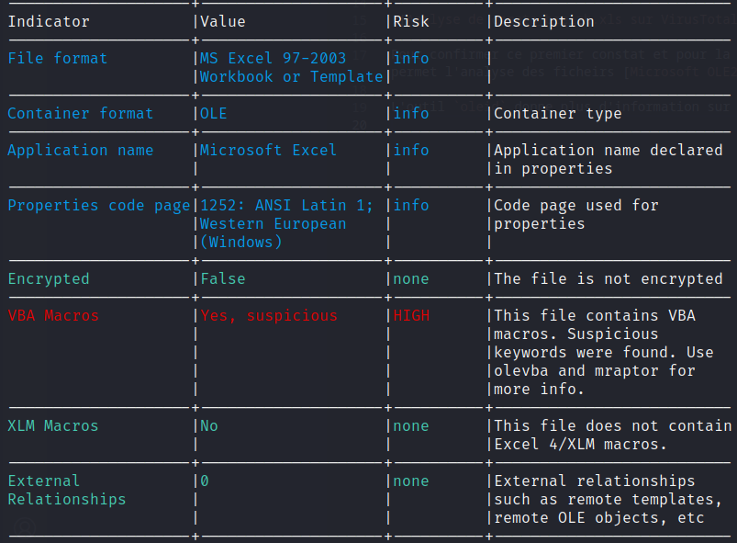Click the Application name indicator

click(81, 150)
